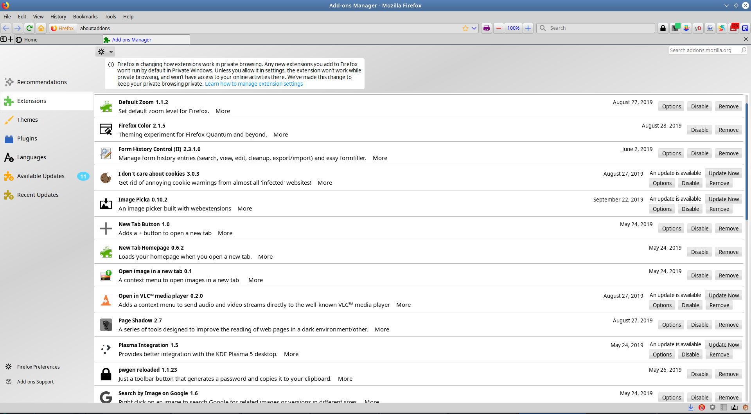Viewport: 751px width, 414px height.
Task: Close the current tab with X
Action: (746, 39)
